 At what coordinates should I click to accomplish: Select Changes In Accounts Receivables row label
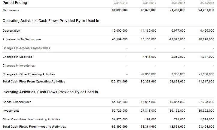pyautogui.click(x=26, y=48)
